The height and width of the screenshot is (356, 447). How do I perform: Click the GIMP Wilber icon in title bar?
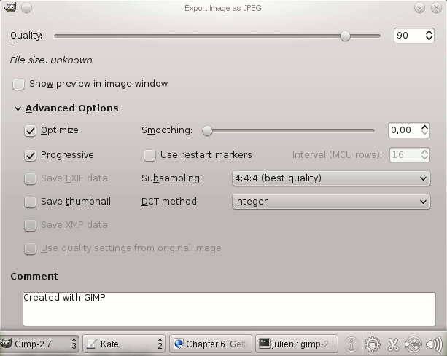(9, 8)
